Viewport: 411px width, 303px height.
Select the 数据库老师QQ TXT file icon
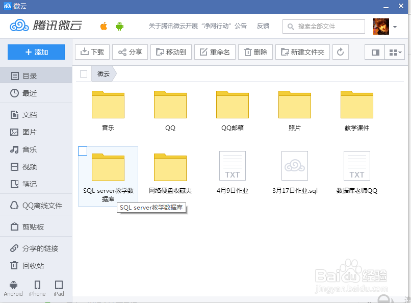pos(357,166)
